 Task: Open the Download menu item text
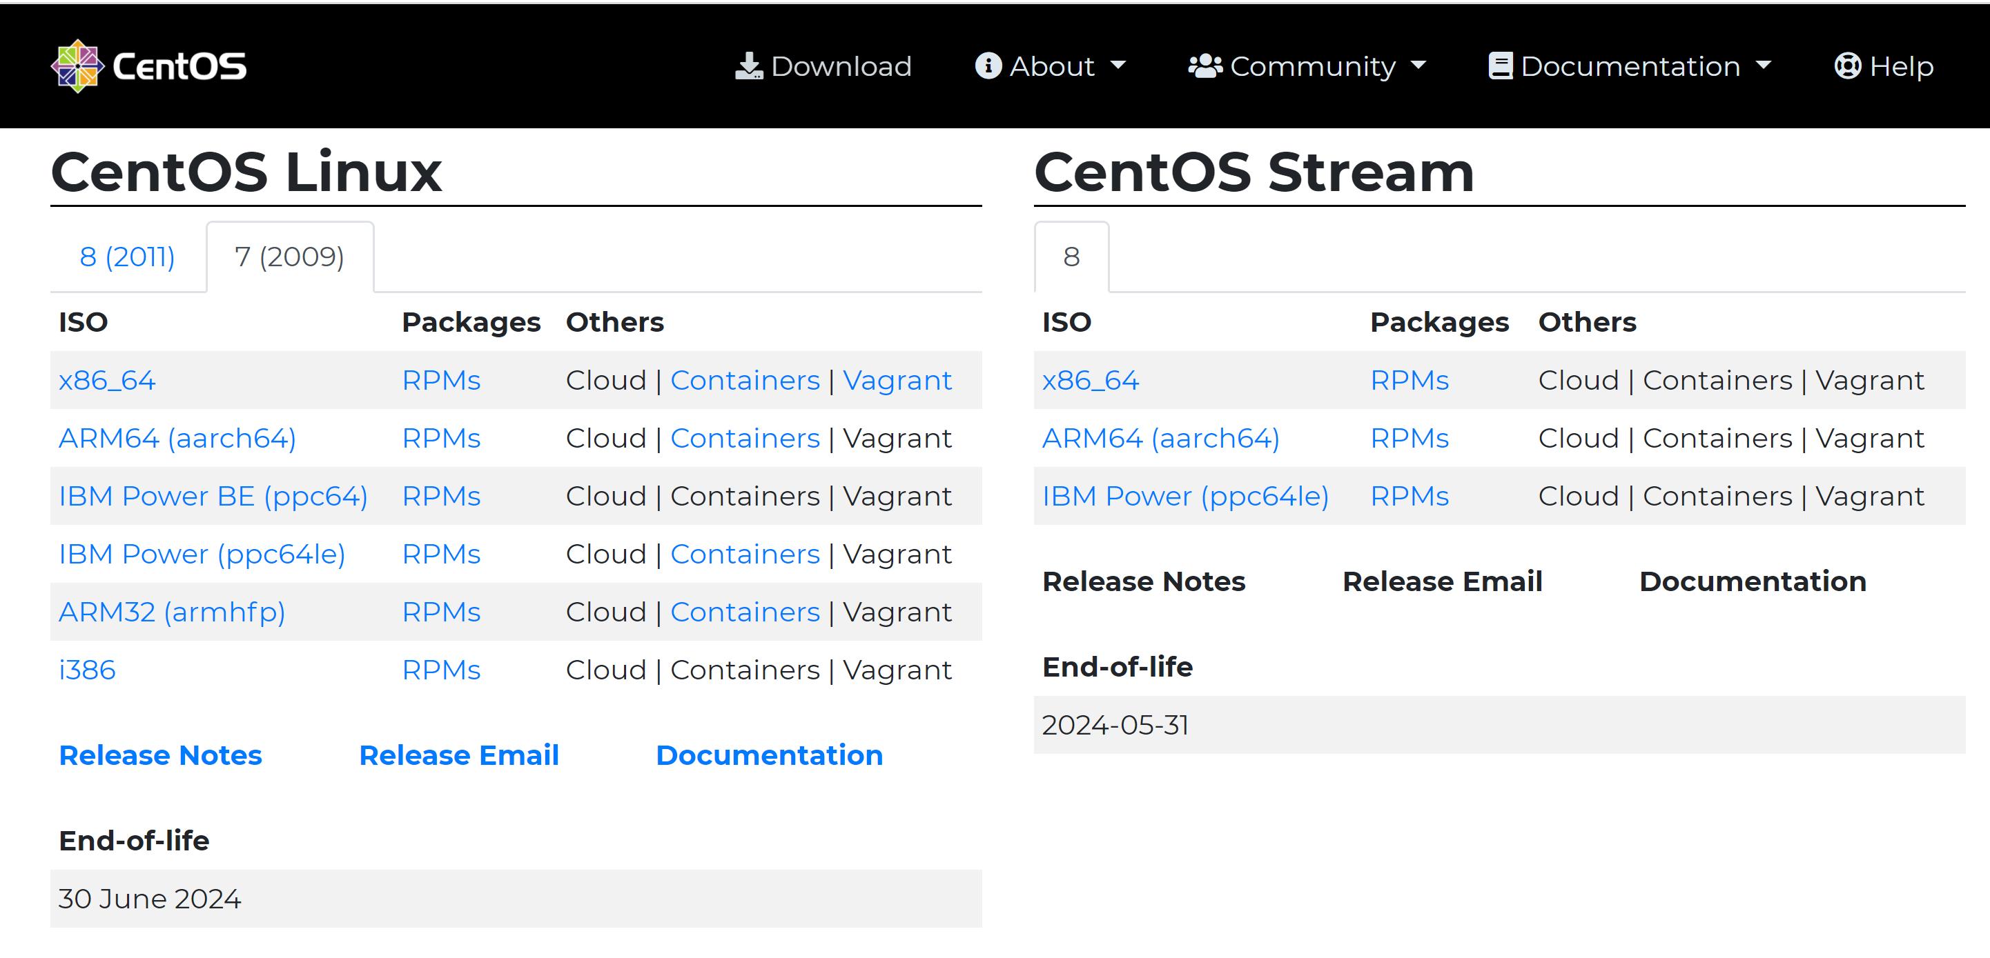(x=841, y=66)
